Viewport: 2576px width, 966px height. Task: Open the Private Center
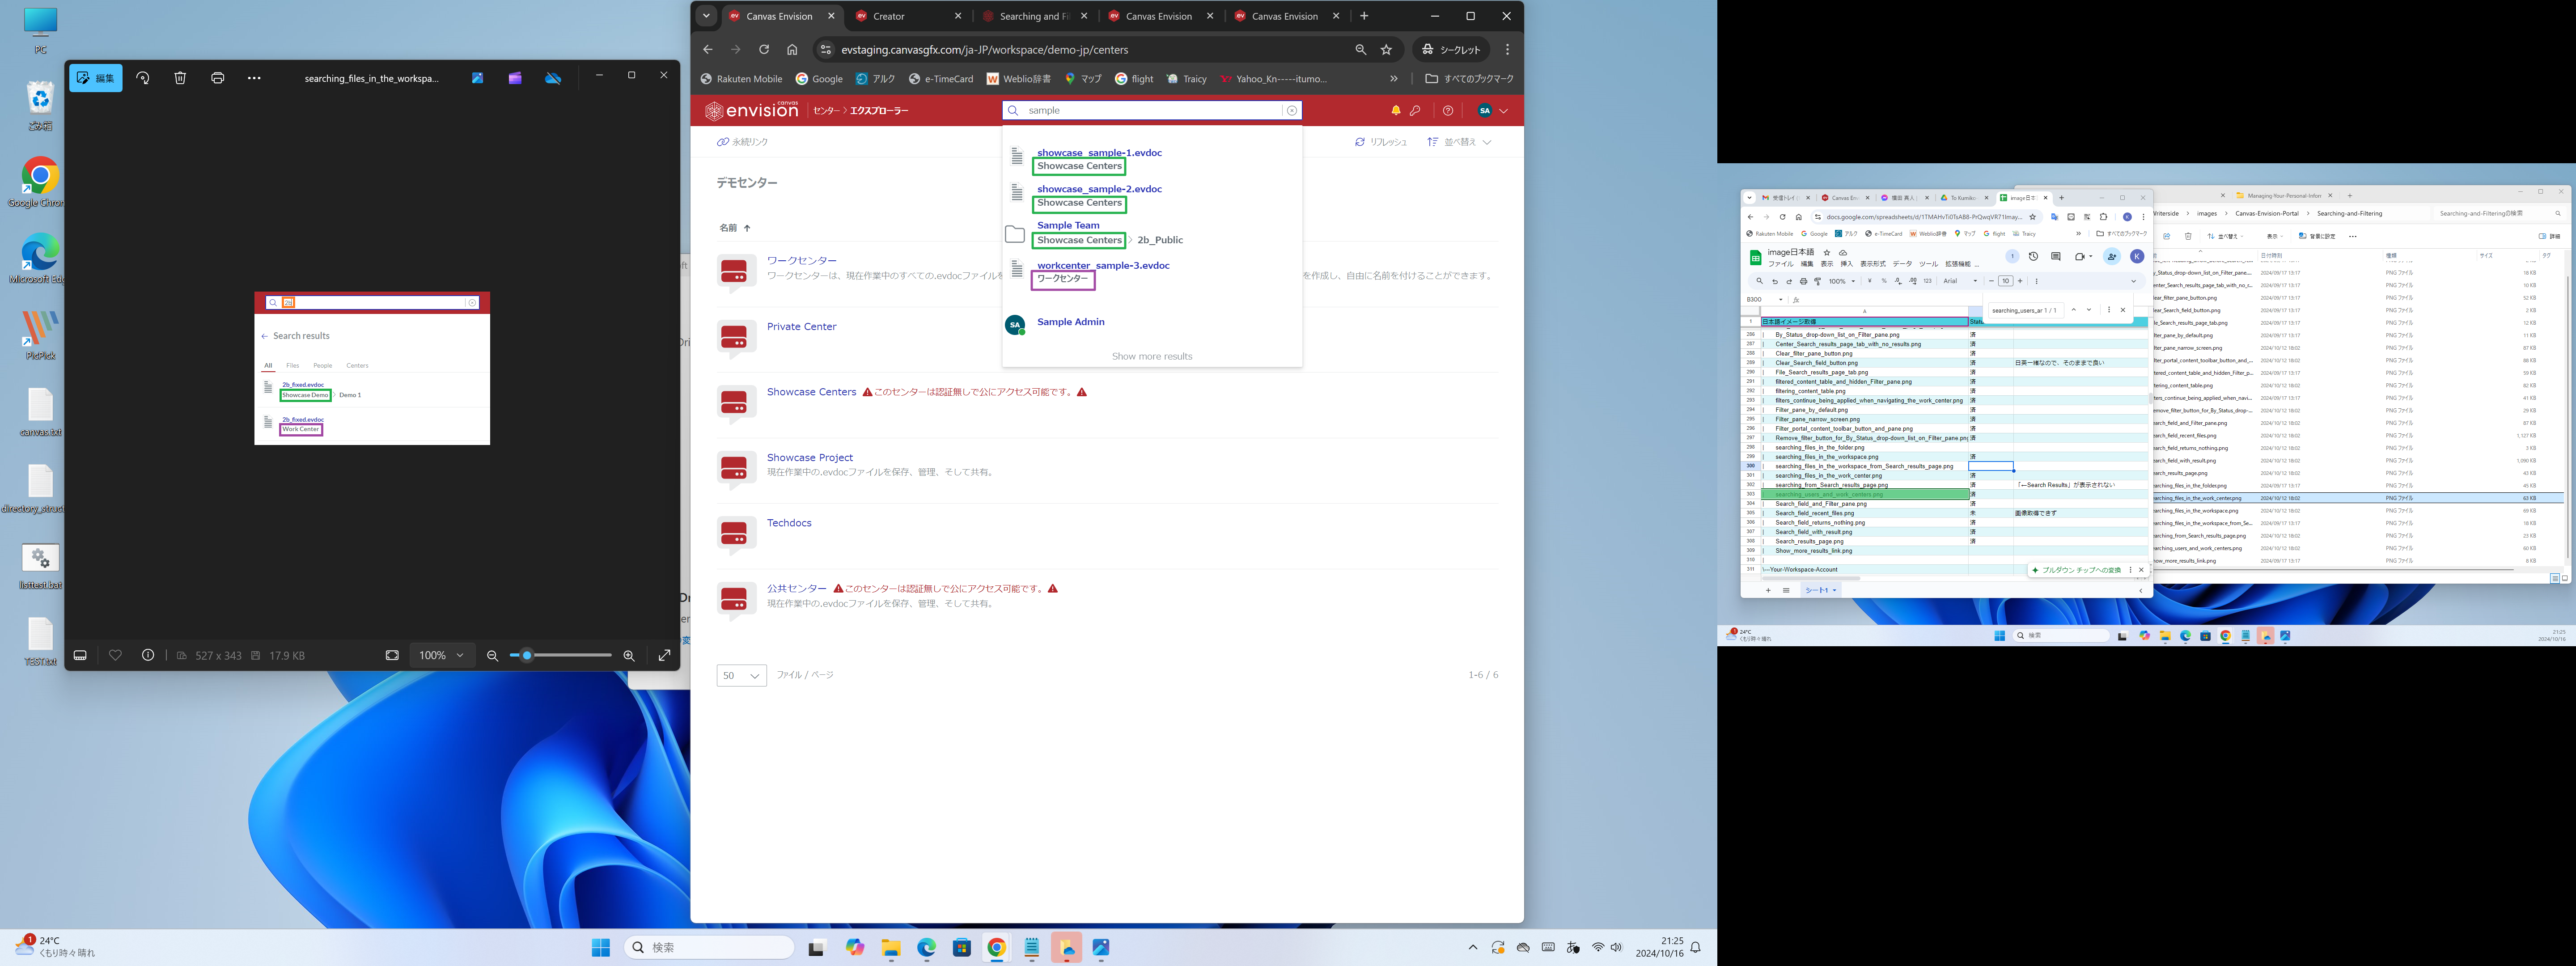[x=801, y=326]
